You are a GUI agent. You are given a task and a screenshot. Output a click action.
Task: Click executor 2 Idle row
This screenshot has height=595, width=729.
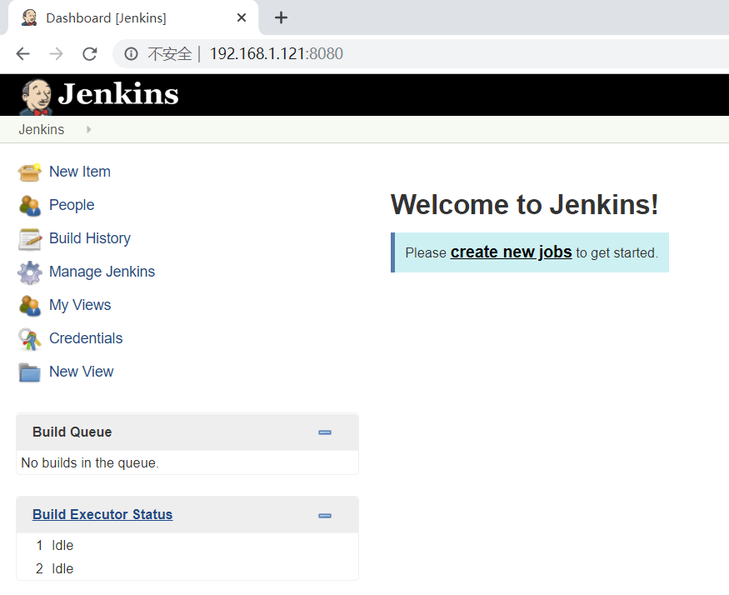pos(187,568)
